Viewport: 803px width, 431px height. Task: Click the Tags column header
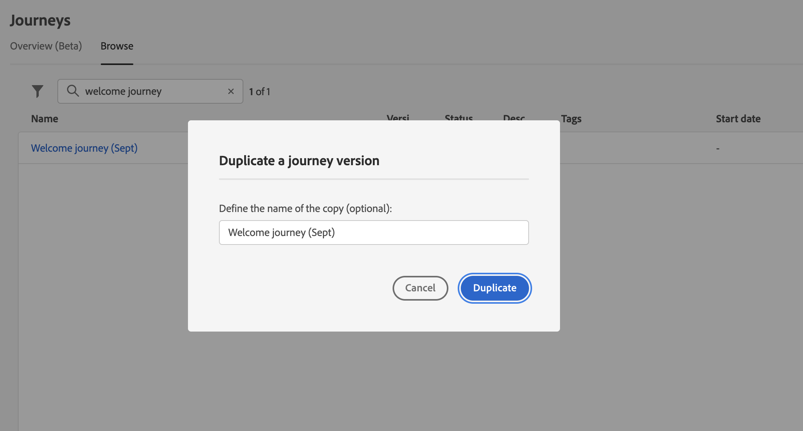point(571,118)
